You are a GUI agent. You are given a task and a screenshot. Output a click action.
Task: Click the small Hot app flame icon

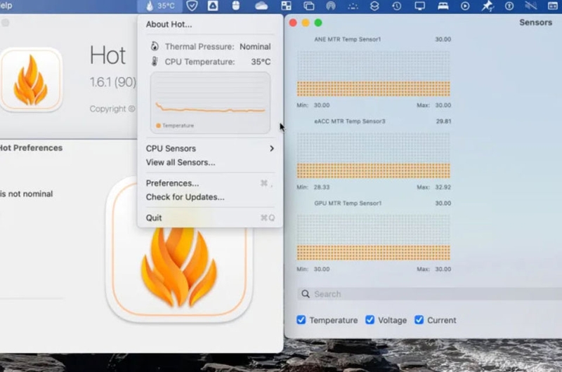31,80
